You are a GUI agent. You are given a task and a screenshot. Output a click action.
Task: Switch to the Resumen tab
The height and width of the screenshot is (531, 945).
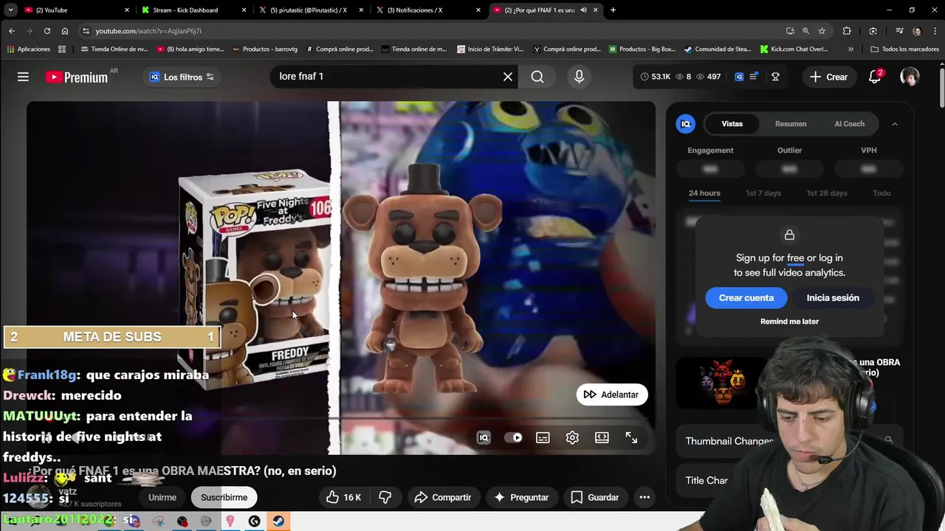point(791,124)
